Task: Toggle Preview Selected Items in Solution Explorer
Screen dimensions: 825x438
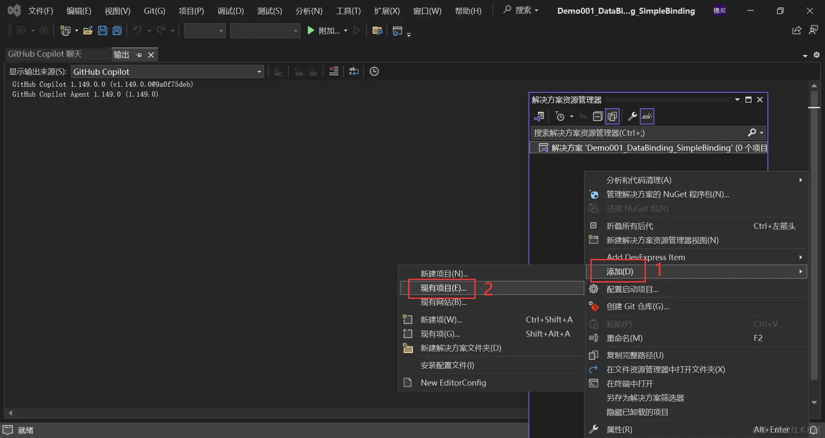Action: pos(647,116)
